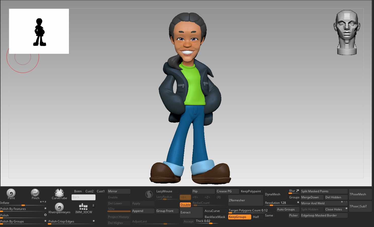Viewport: 374px width, 227px height.
Task: Toggle the Picker option
Action: pyautogui.click(x=294, y=215)
